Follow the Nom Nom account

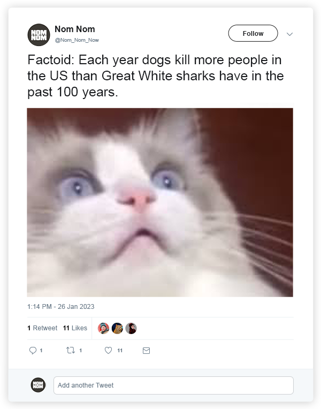253,33
